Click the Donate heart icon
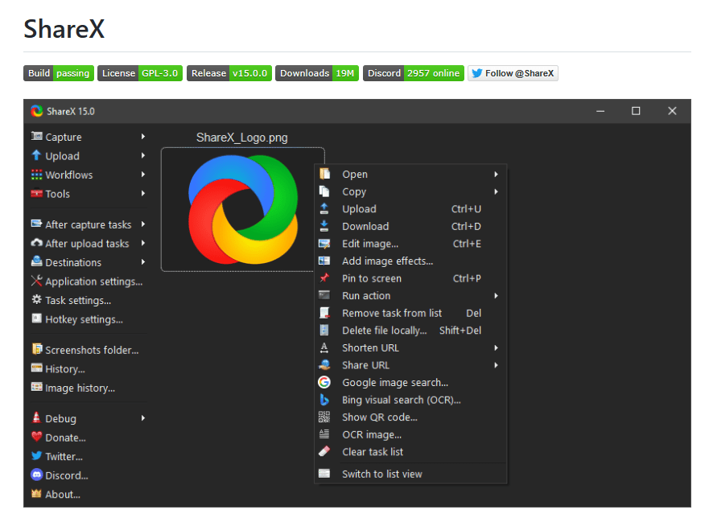709x522 pixels. pos(37,437)
